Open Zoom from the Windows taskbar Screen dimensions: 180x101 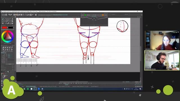[39, 89]
